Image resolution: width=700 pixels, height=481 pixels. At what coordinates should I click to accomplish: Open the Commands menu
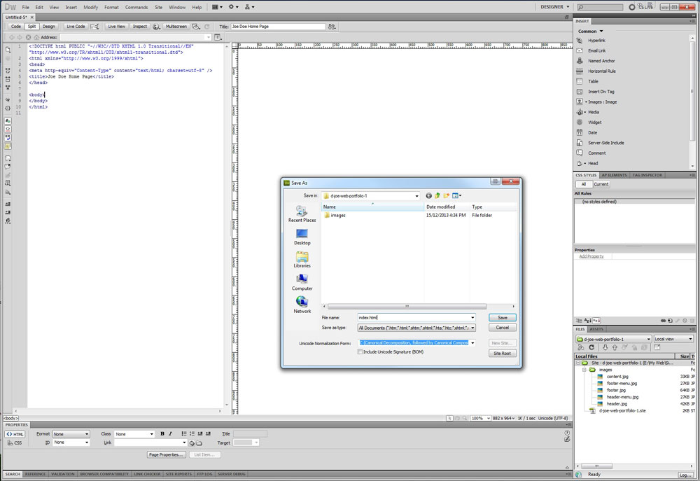(x=136, y=7)
